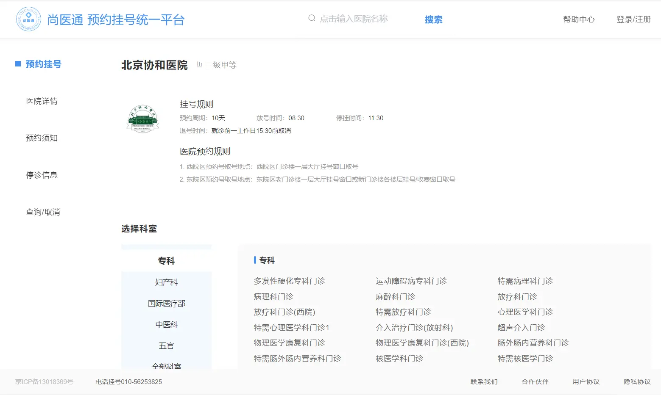The height and width of the screenshot is (395, 661).
Task: Open 特需放疗科门诊
Action: click(x=403, y=312)
